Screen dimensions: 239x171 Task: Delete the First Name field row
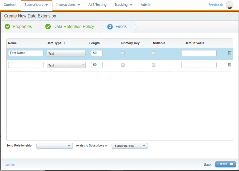(x=230, y=53)
